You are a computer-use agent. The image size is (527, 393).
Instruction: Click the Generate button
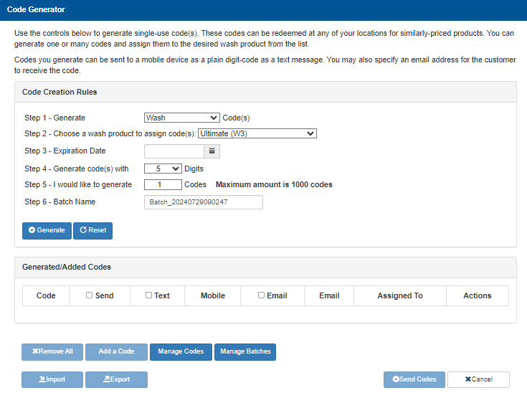(x=47, y=231)
